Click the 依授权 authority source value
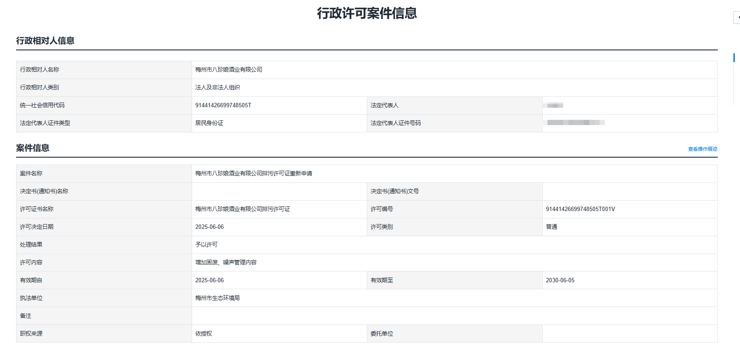 pyautogui.click(x=203, y=333)
